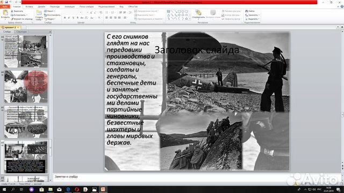The width and height of the screenshot is (344, 193).
Task: Click the Help question mark icon
Action: (x=342, y=6)
